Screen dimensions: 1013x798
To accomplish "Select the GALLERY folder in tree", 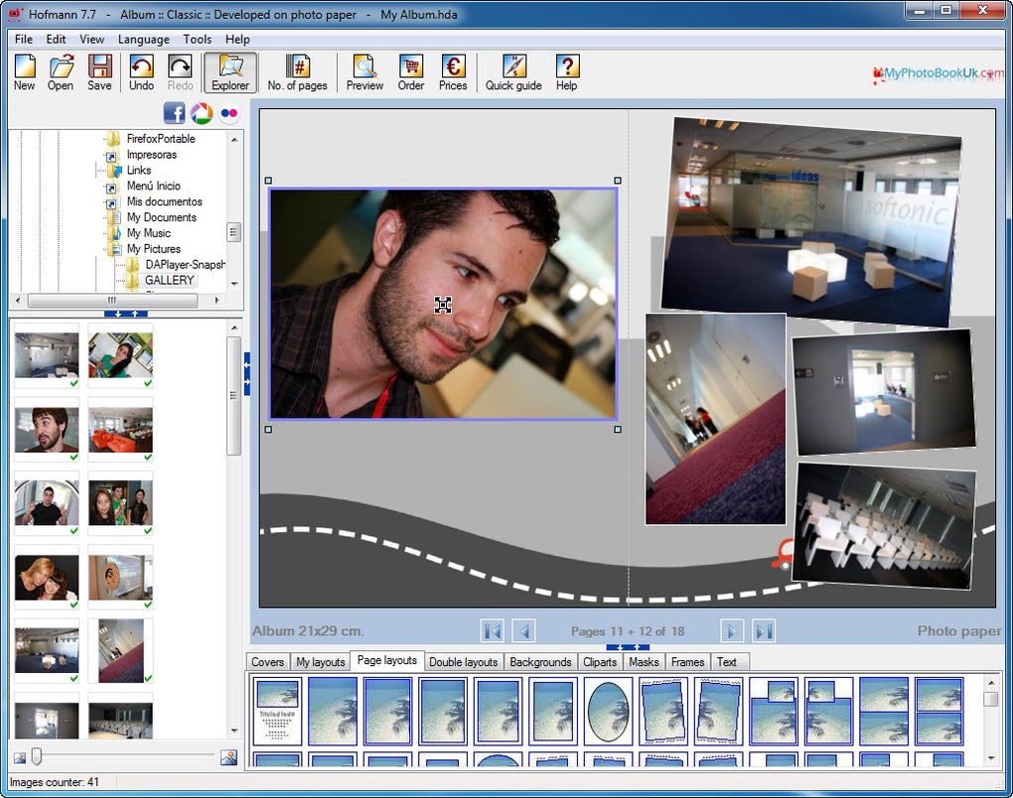I will [169, 281].
